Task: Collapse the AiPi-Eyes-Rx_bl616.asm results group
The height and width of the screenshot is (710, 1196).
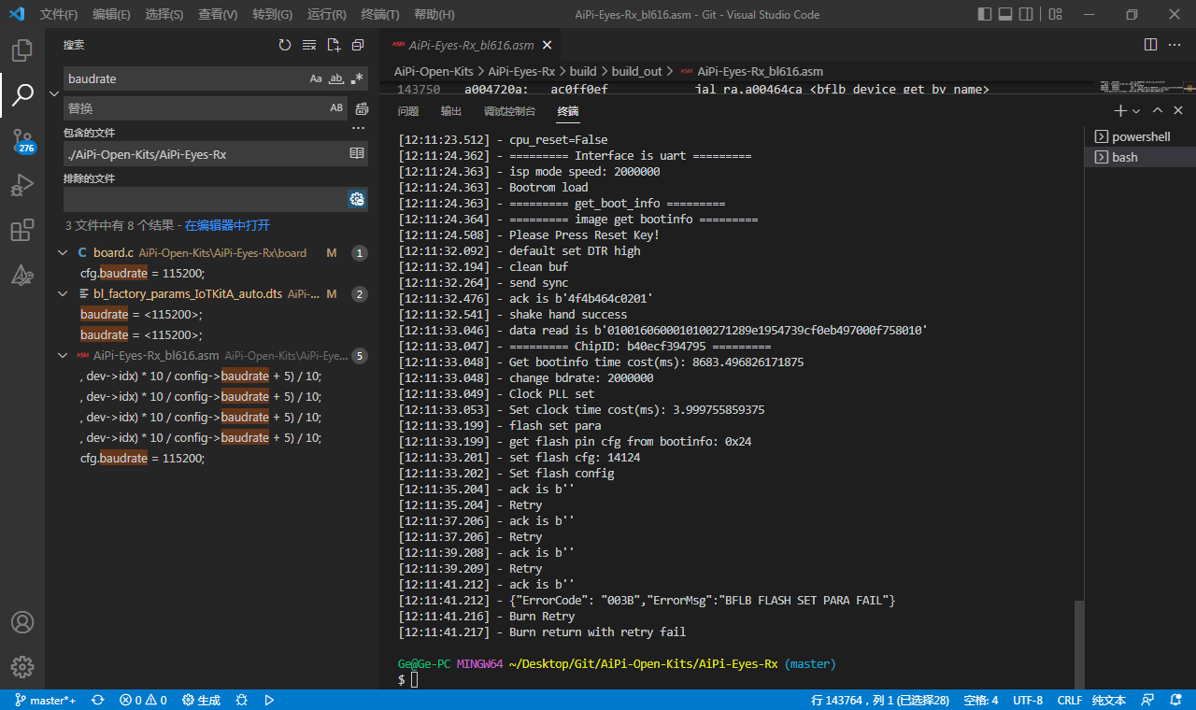Action: pos(63,356)
